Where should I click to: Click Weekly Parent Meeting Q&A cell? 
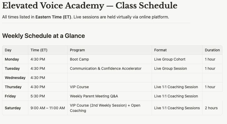tap(110, 96)
